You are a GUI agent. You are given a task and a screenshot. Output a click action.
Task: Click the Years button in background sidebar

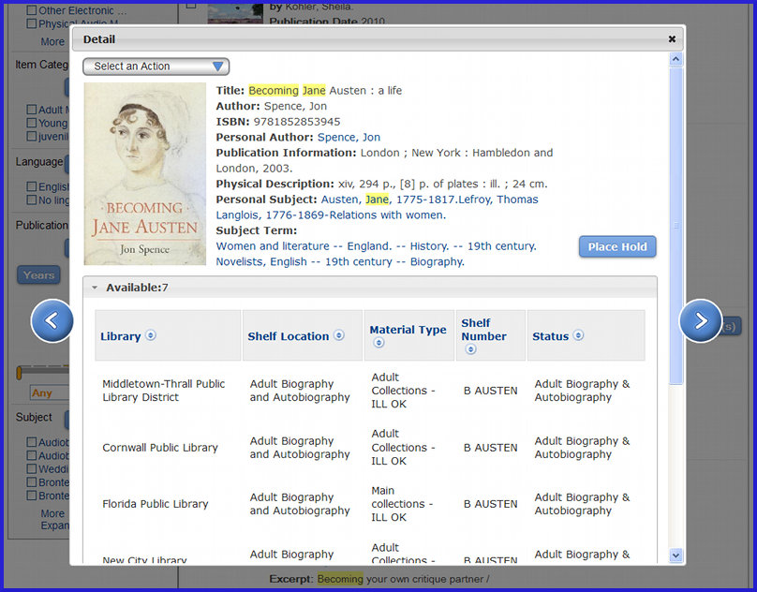[38, 275]
